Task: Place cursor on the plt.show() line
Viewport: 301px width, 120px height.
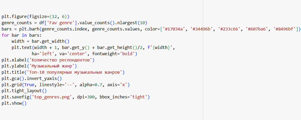Action: coord(14,104)
